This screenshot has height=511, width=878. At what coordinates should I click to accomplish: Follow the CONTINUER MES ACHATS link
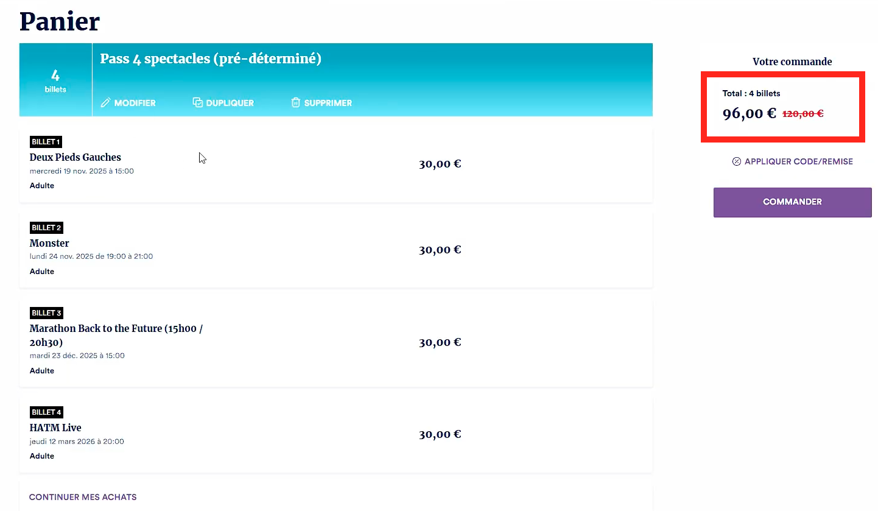pos(83,497)
